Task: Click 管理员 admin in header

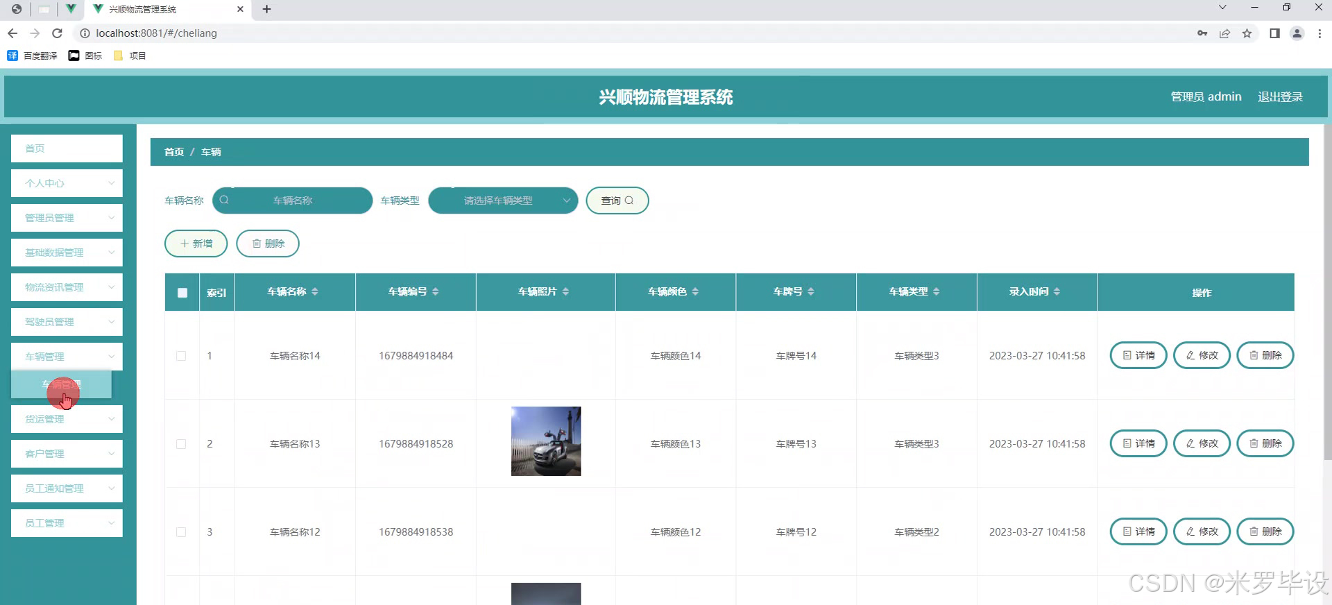Action: [x=1206, y=97]
